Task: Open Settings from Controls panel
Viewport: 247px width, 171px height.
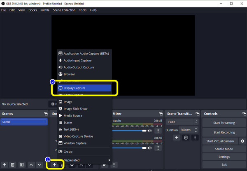Action: [x=224, y=157]
